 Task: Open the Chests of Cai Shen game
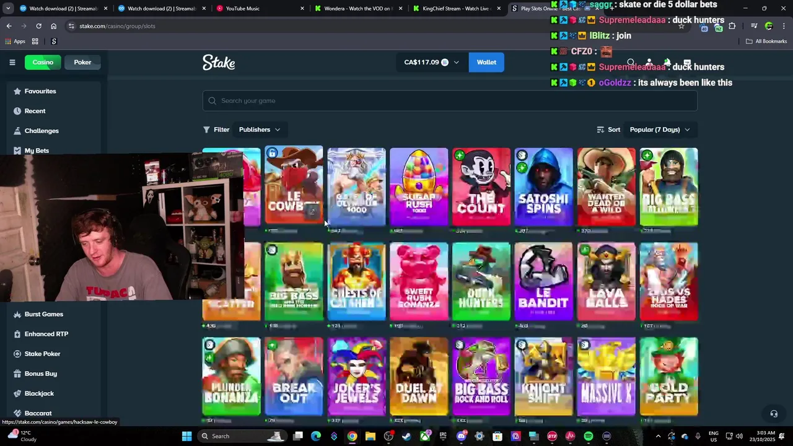(356, 281)
